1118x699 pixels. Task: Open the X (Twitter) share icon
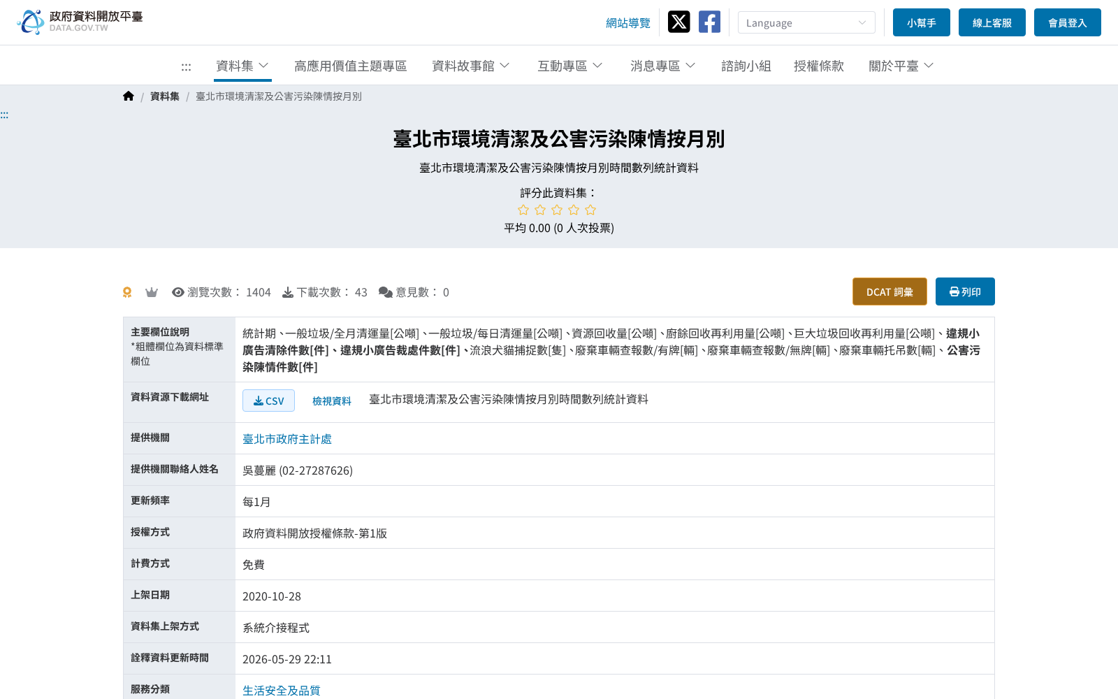click(x=678, y=22)
